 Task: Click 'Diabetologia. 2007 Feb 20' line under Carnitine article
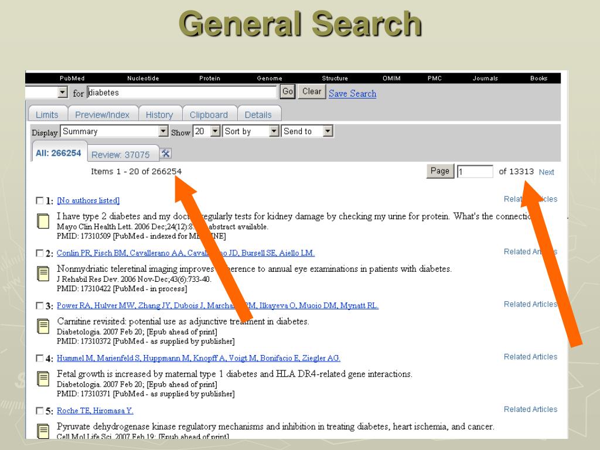tap(137, 332)
